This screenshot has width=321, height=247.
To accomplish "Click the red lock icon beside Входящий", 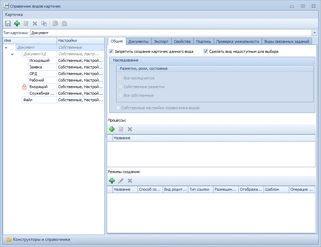I will coord(24,87).
